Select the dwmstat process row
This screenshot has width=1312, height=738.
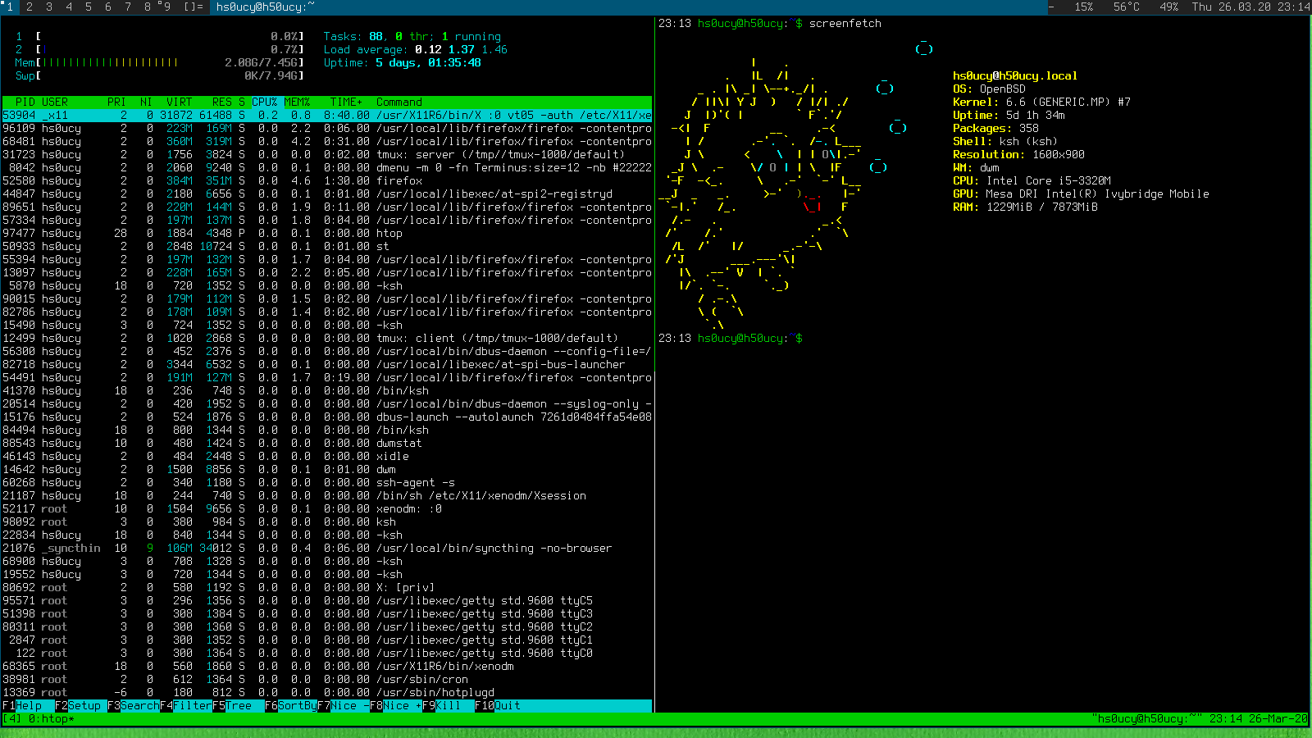[327, 443]
